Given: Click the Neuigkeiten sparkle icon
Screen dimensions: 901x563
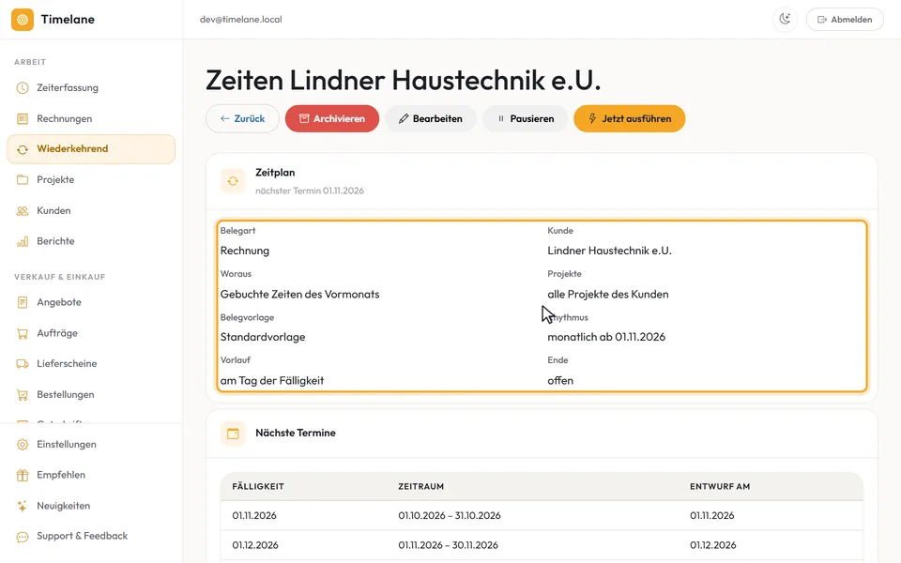Looking at the screenshot, I should click(x=23, y=506).
